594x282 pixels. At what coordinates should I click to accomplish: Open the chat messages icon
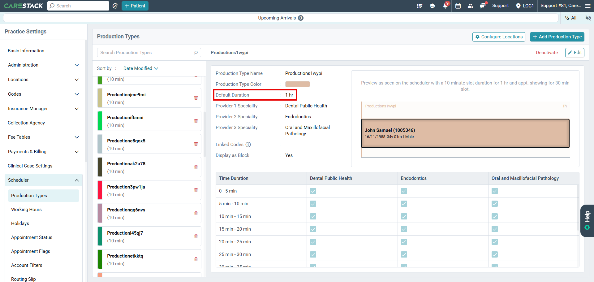point(483,6)
